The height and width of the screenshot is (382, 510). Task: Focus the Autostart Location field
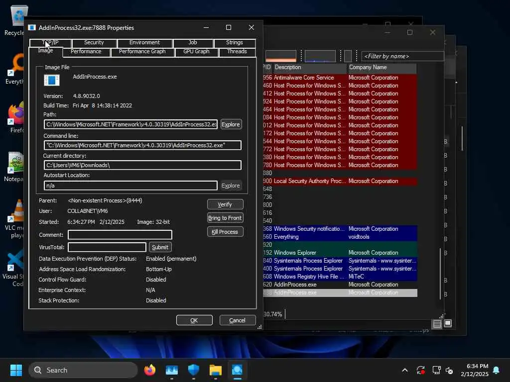131,186
